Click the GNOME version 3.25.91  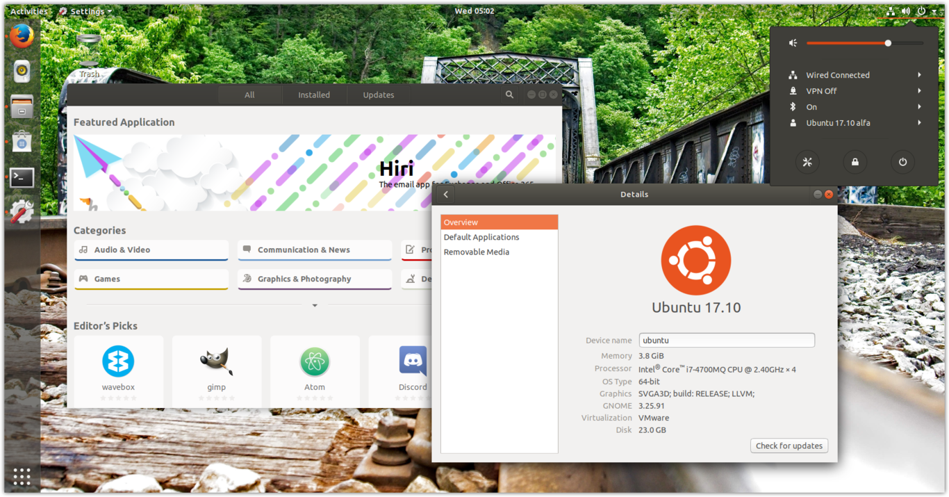(x=652, y=406)
